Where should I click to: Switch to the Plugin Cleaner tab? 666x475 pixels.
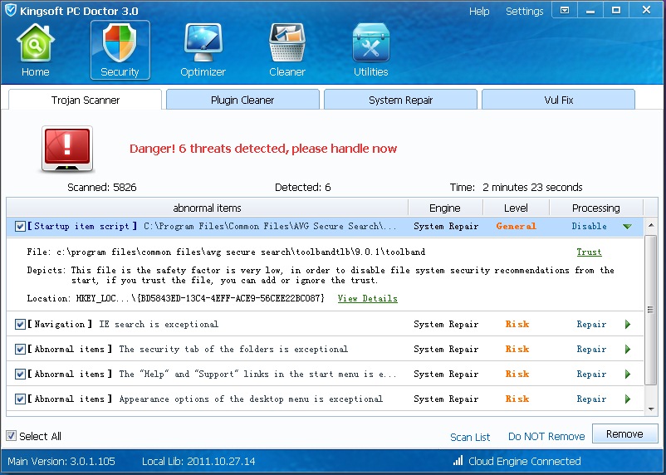pyautogui.click(x=242, y=100)
